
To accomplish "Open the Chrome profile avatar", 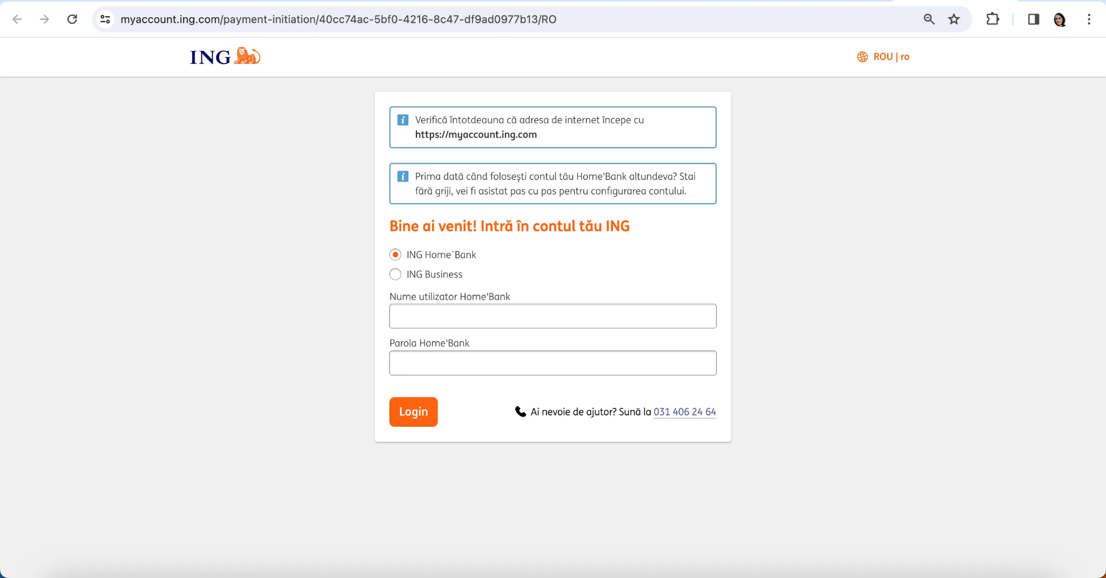I will [x=1060, y=19].
